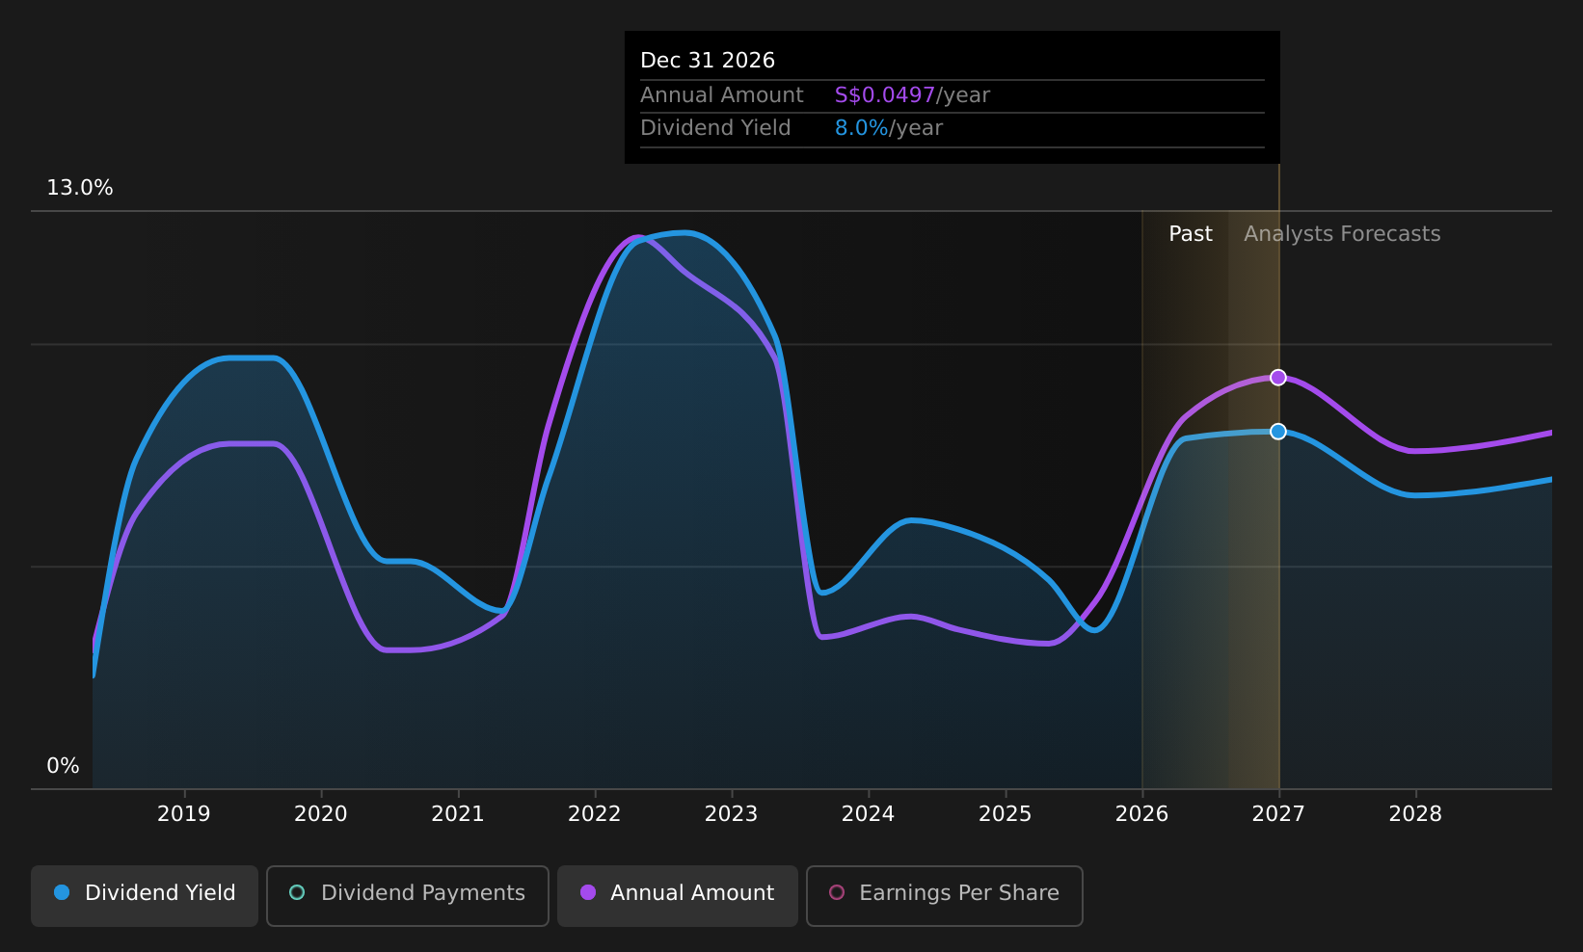Click the pink Earnings Per Share circle icon
This screenshot has height=952, width=1583.
pos(837,892)
